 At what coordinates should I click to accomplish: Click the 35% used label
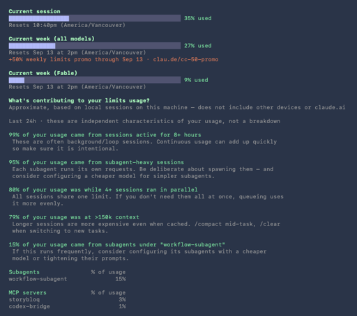[x=198, y=18]
